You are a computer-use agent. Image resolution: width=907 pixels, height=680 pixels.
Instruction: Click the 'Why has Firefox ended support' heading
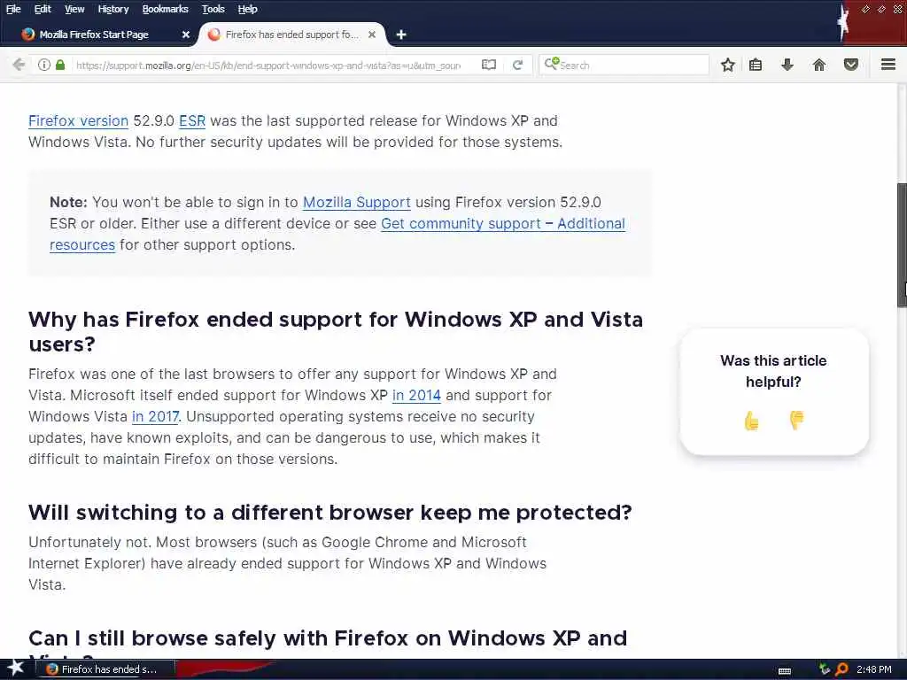click(336, 331)
